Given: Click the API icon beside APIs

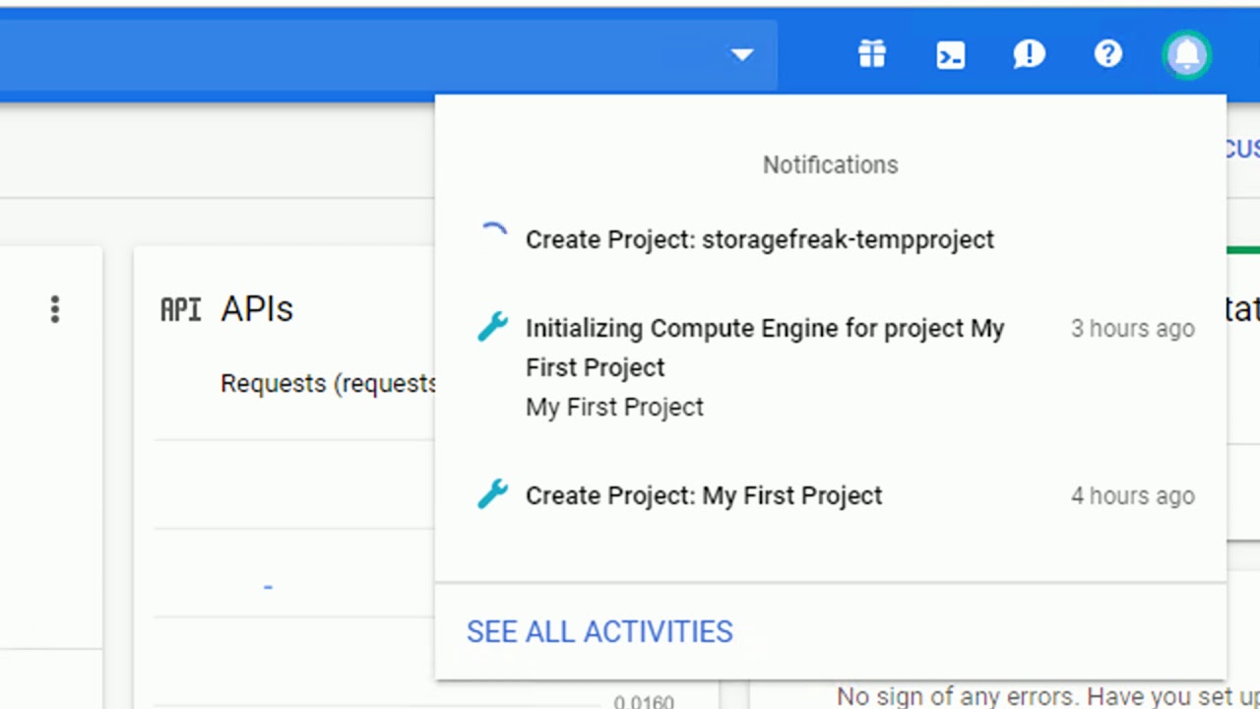Looking at the screenshot, I should 181,310.
